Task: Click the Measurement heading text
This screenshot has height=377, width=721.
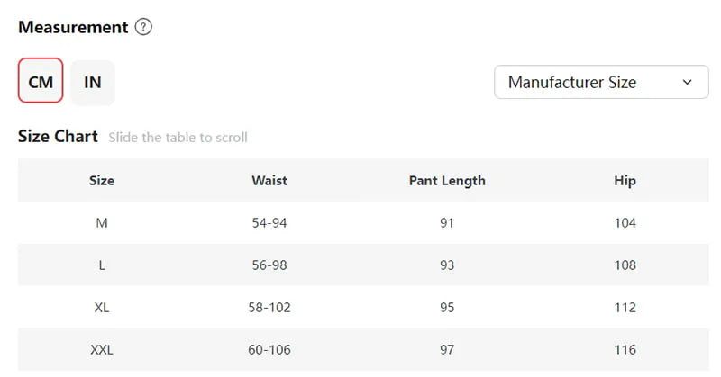Action: (73, 27)
